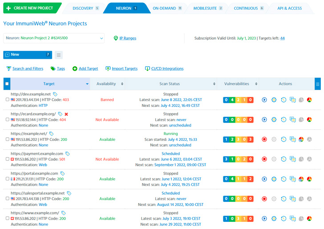Click tag icon next to salesportal.example.net
This screenshot has height=229, width=324.
pyautogui.click(x=69, y=193)
